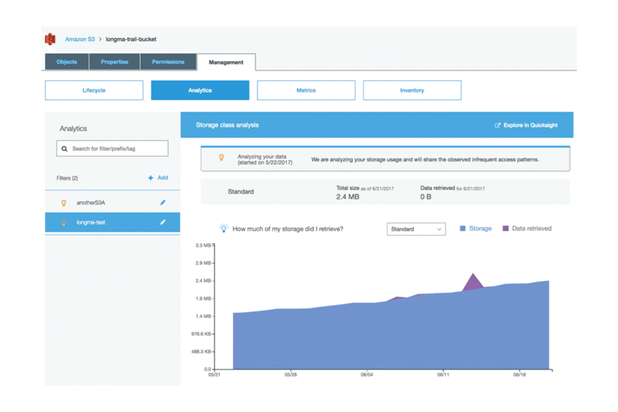Click the Amazon S3 red bucket logo
The height and width of the screenshot is (412, 618).
[x=50, y=39]
